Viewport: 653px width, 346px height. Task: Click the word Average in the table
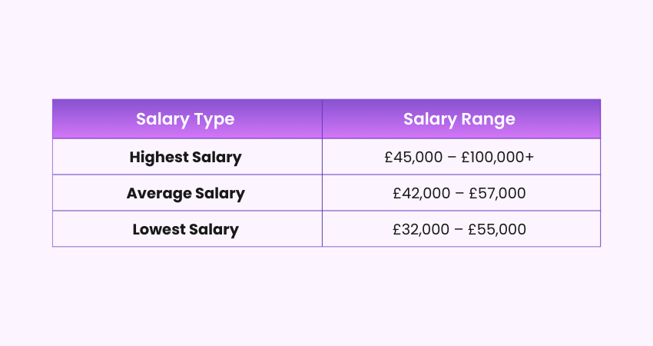pyautogui.click(x=157, y=193)
